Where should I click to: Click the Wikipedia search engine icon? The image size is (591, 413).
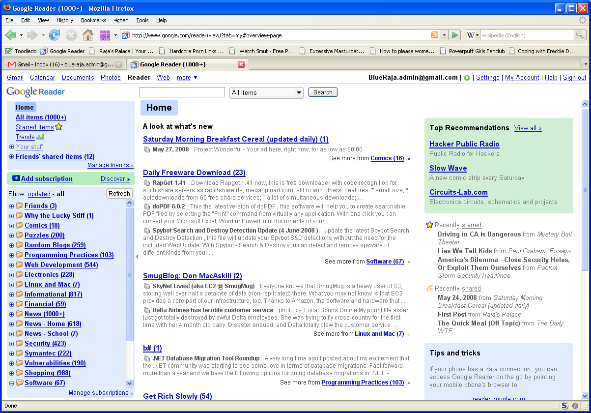pyautogui.click(x=471, y=35)
